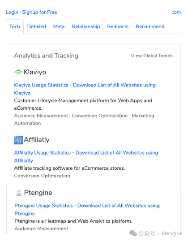Open View Global Trends link
The image size is (188, 241).
click(152, 56)
